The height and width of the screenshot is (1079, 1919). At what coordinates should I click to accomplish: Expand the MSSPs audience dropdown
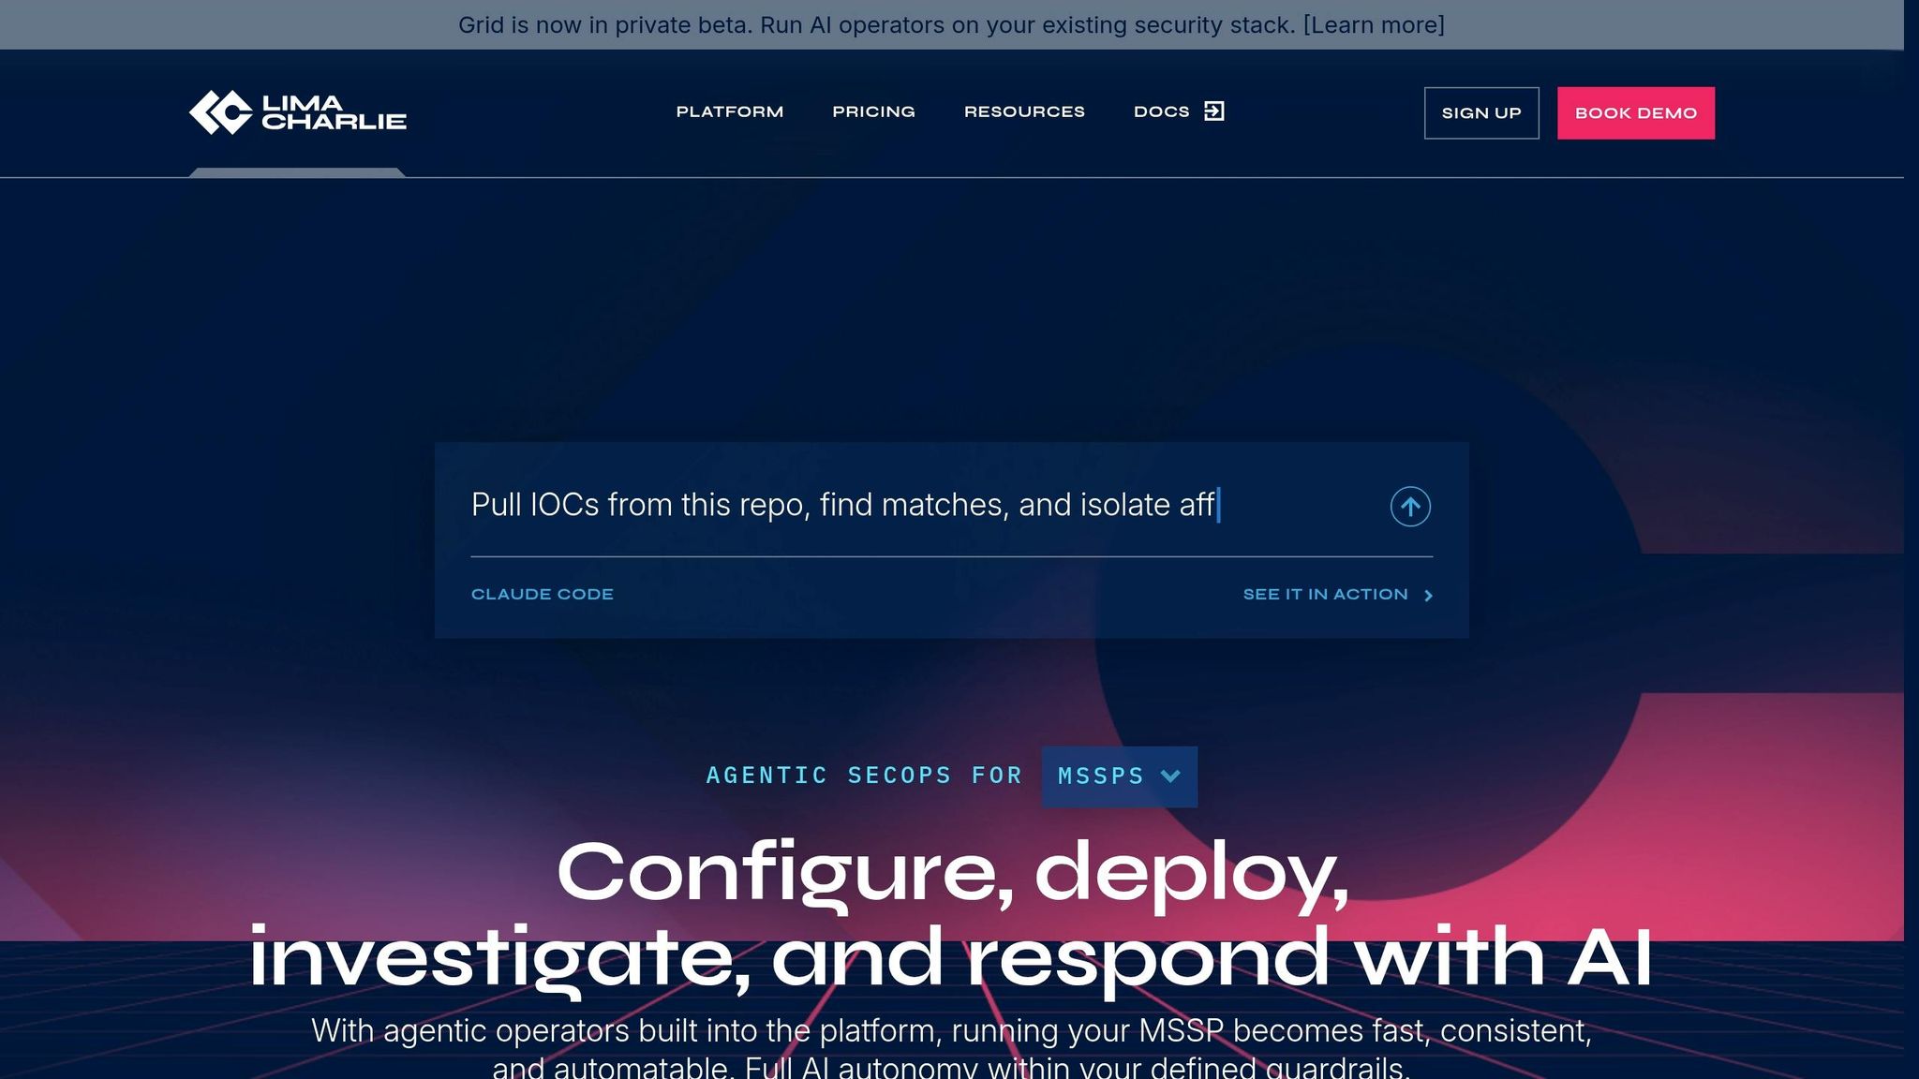tap(1120, 776)
